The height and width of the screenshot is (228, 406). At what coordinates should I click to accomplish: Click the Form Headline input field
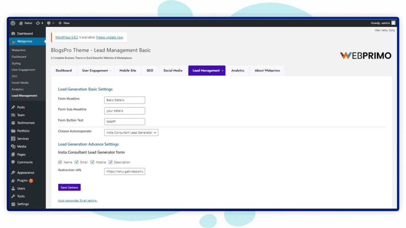(x=124, y=100)
